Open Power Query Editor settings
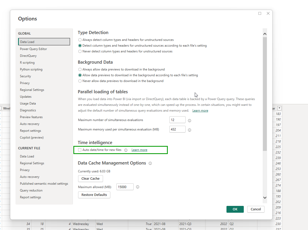Viewport: 308px width, 230px height. (x=33, y=49)
